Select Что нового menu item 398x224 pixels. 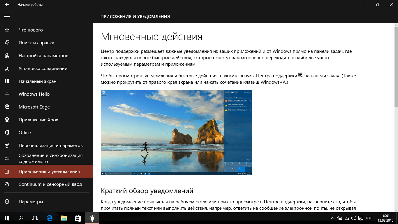click(47, 30)
